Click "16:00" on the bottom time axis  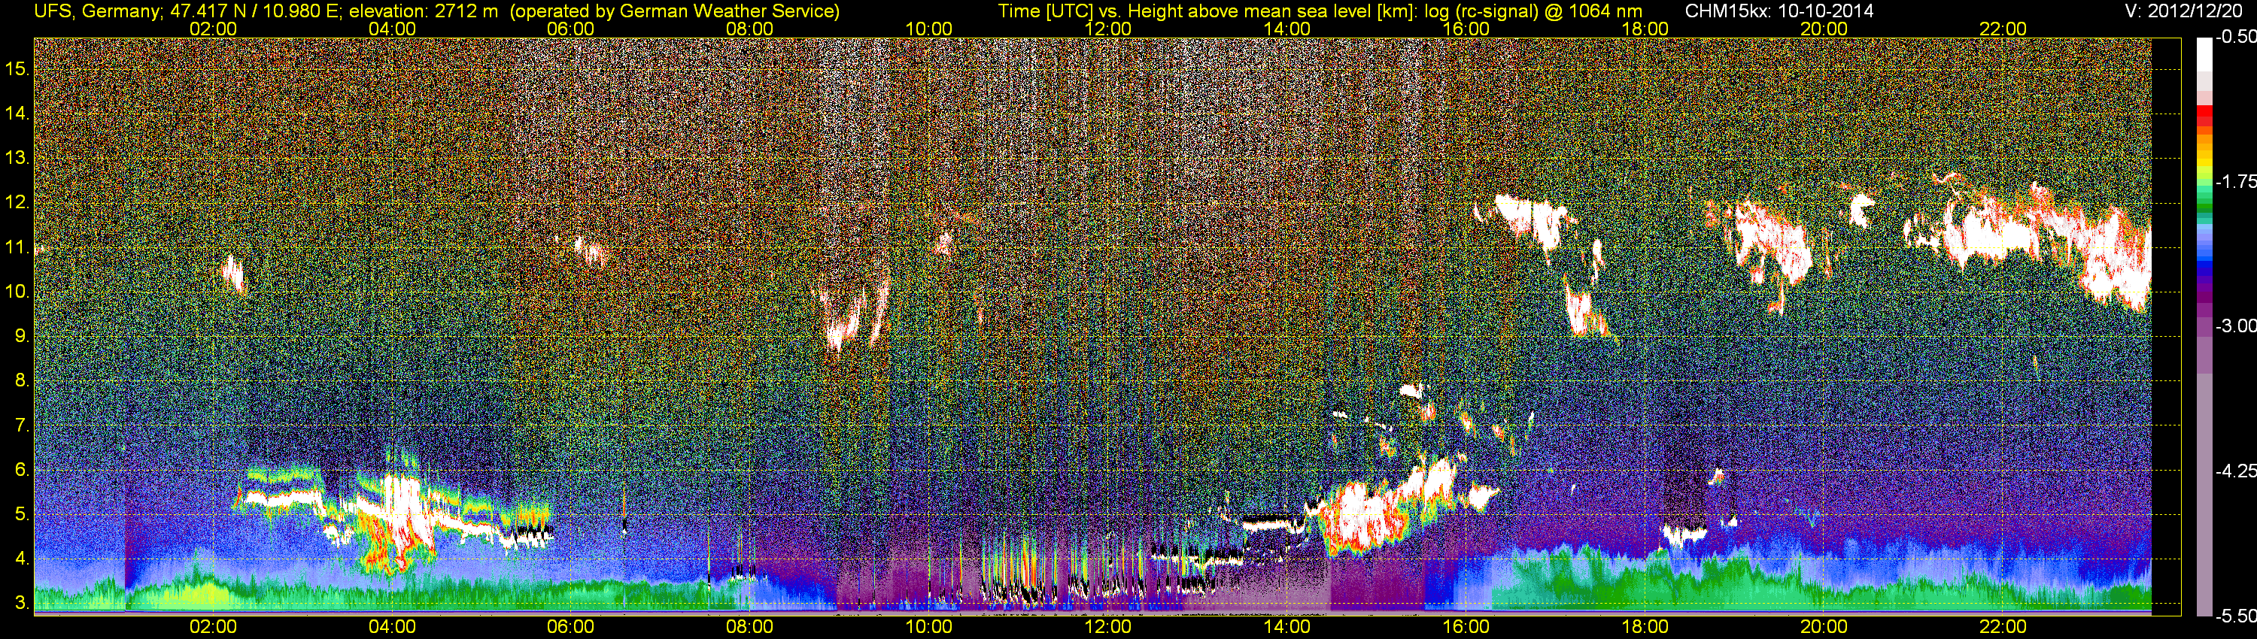[x=1466, y=627]
